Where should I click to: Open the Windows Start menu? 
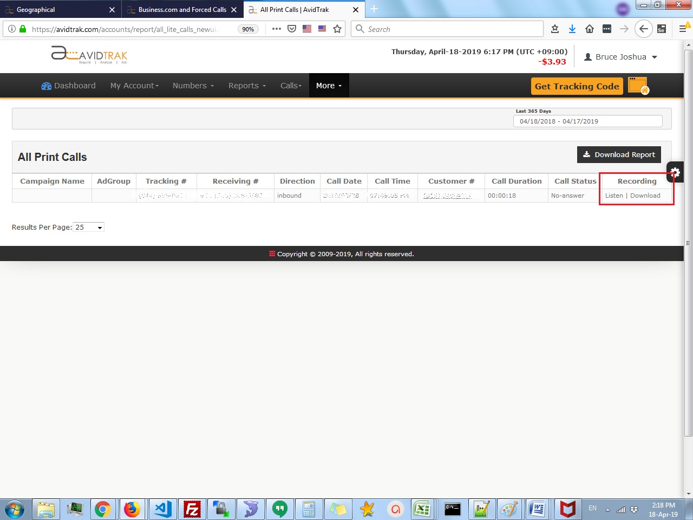(x=15, y=509)
